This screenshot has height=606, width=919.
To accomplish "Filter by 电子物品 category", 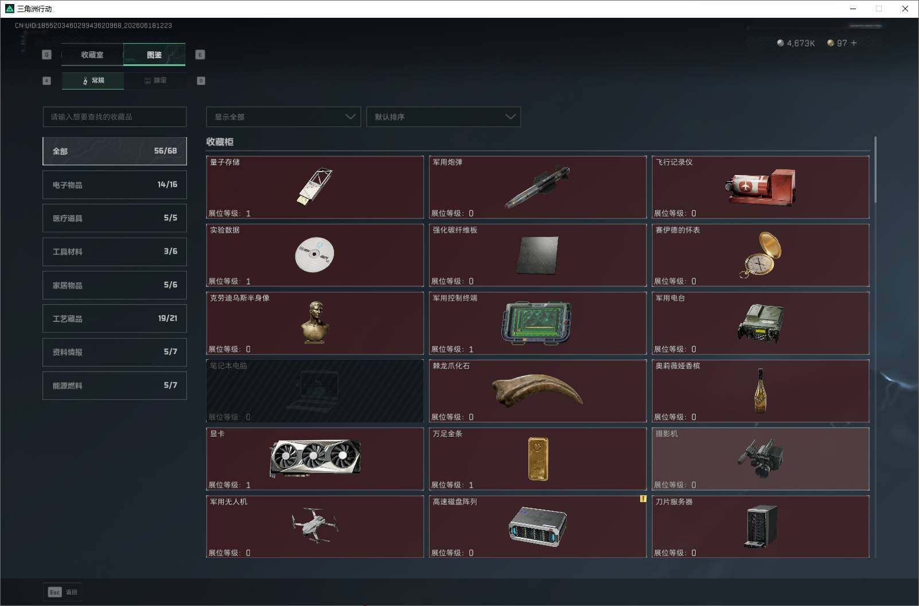I will click(x=115, y=185).
